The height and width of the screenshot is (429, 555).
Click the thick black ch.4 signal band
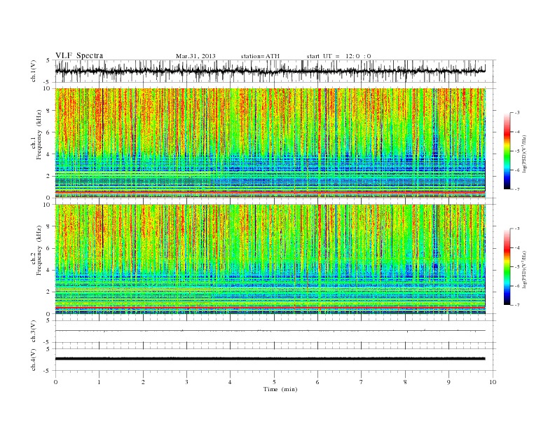click(270, 359)
